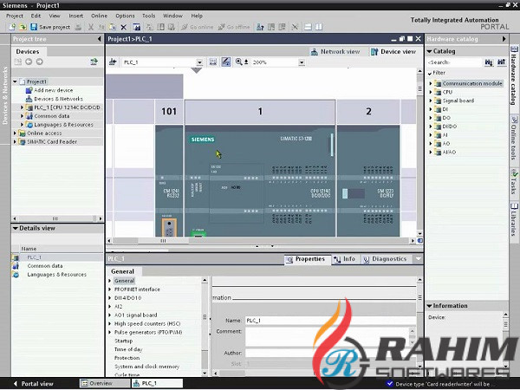520x390 pixels.
Task: Collapse the Project tree panel arrow
Action: coord(99,39)
